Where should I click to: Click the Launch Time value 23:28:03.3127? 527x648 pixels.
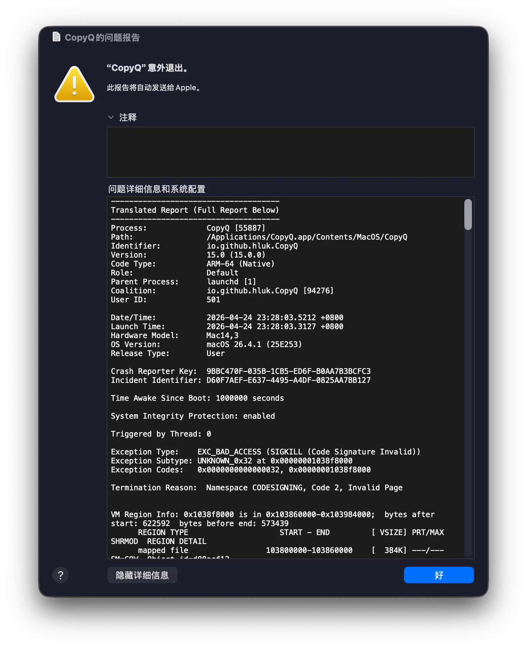pyautogui.click(x=275, y=326)
